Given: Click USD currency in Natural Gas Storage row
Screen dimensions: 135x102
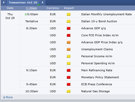Looking at the screenshot, I should (x=53, y=91).
